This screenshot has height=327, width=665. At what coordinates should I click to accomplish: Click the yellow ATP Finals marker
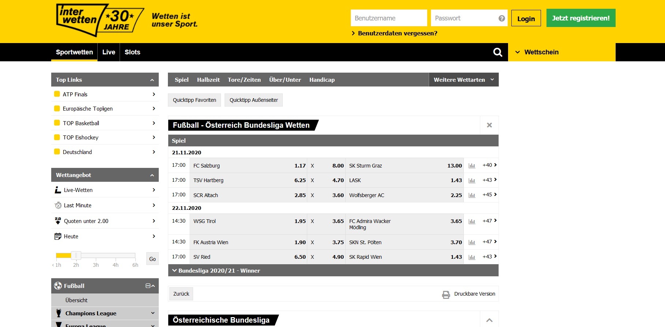pos(57,94)
